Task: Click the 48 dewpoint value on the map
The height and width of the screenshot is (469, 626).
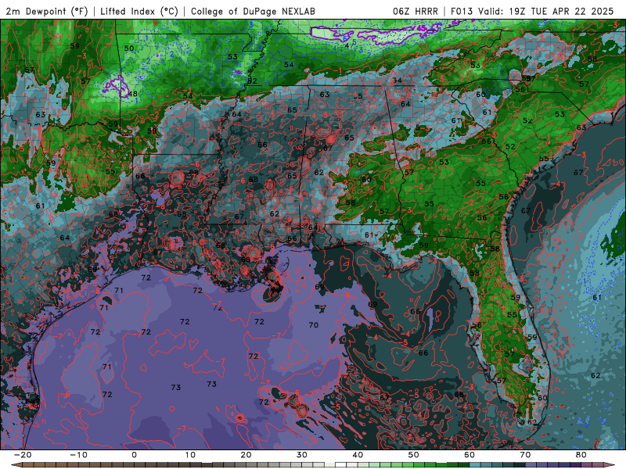Action: [x=132, y=94]
